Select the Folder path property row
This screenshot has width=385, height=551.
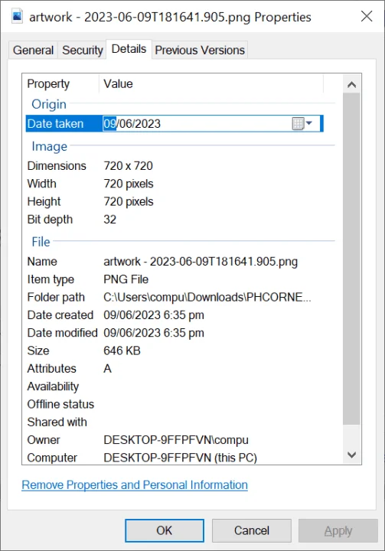[180, 297]
